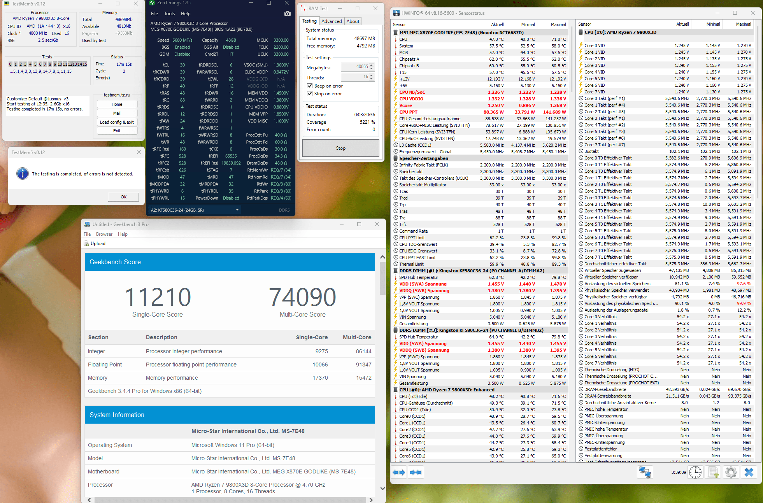Open ZenTimings Tools menu
Image resolution: width=763 pixels, height=503 pixels.
coord(169,14)
